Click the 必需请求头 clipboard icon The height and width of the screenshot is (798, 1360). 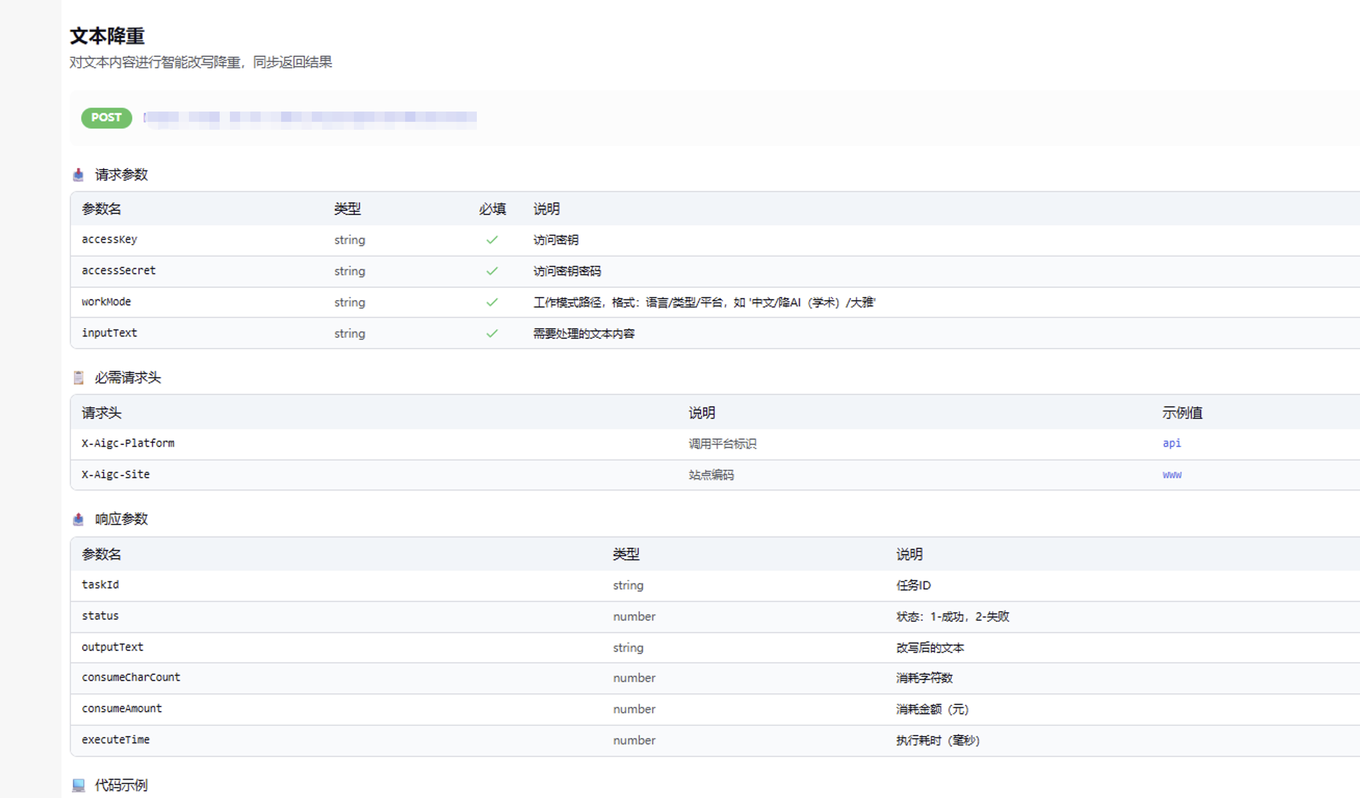click(x=79, y=377)
